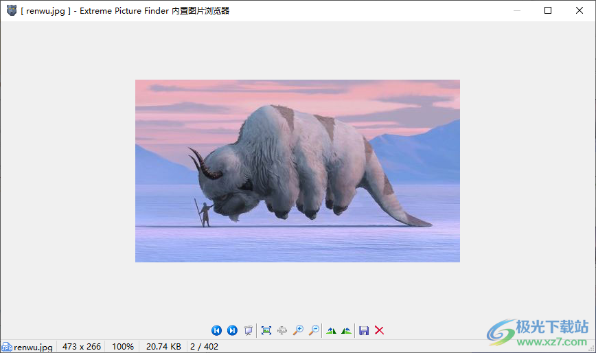The image size is (596, 353).
Task: Save the image with floppy icon
Action: pos(364,330)
